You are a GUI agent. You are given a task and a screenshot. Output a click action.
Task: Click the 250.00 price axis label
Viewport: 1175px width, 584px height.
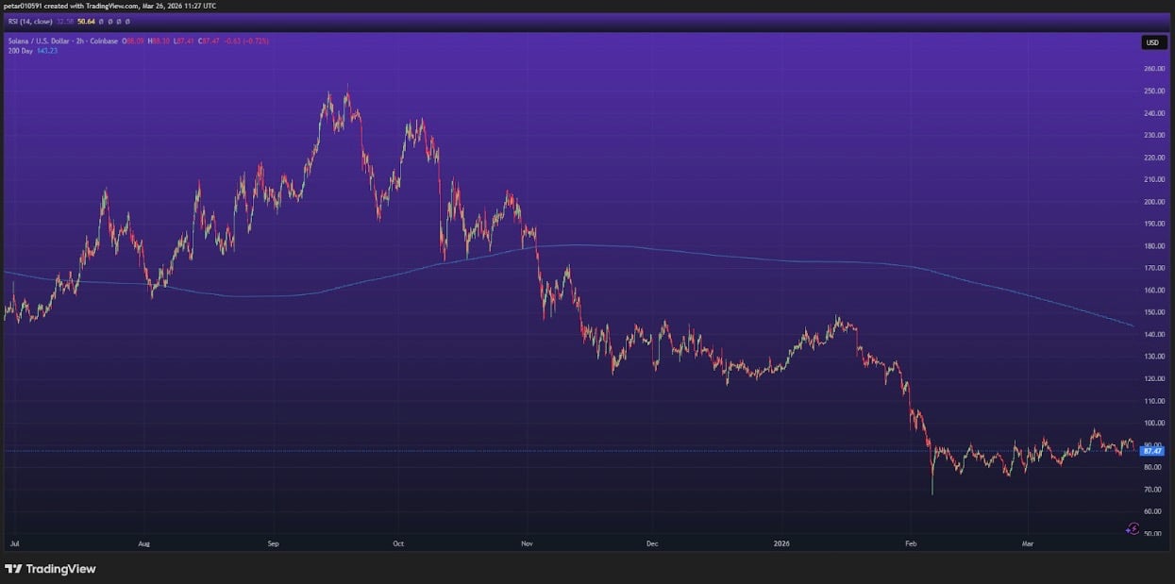(x=1152, y=92)
